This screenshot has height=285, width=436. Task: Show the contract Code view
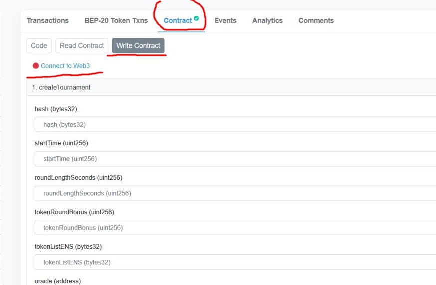point(39,45)
